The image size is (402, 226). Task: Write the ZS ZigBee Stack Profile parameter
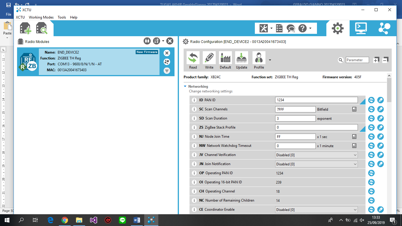pyautogui.click(x=381, y=127)
